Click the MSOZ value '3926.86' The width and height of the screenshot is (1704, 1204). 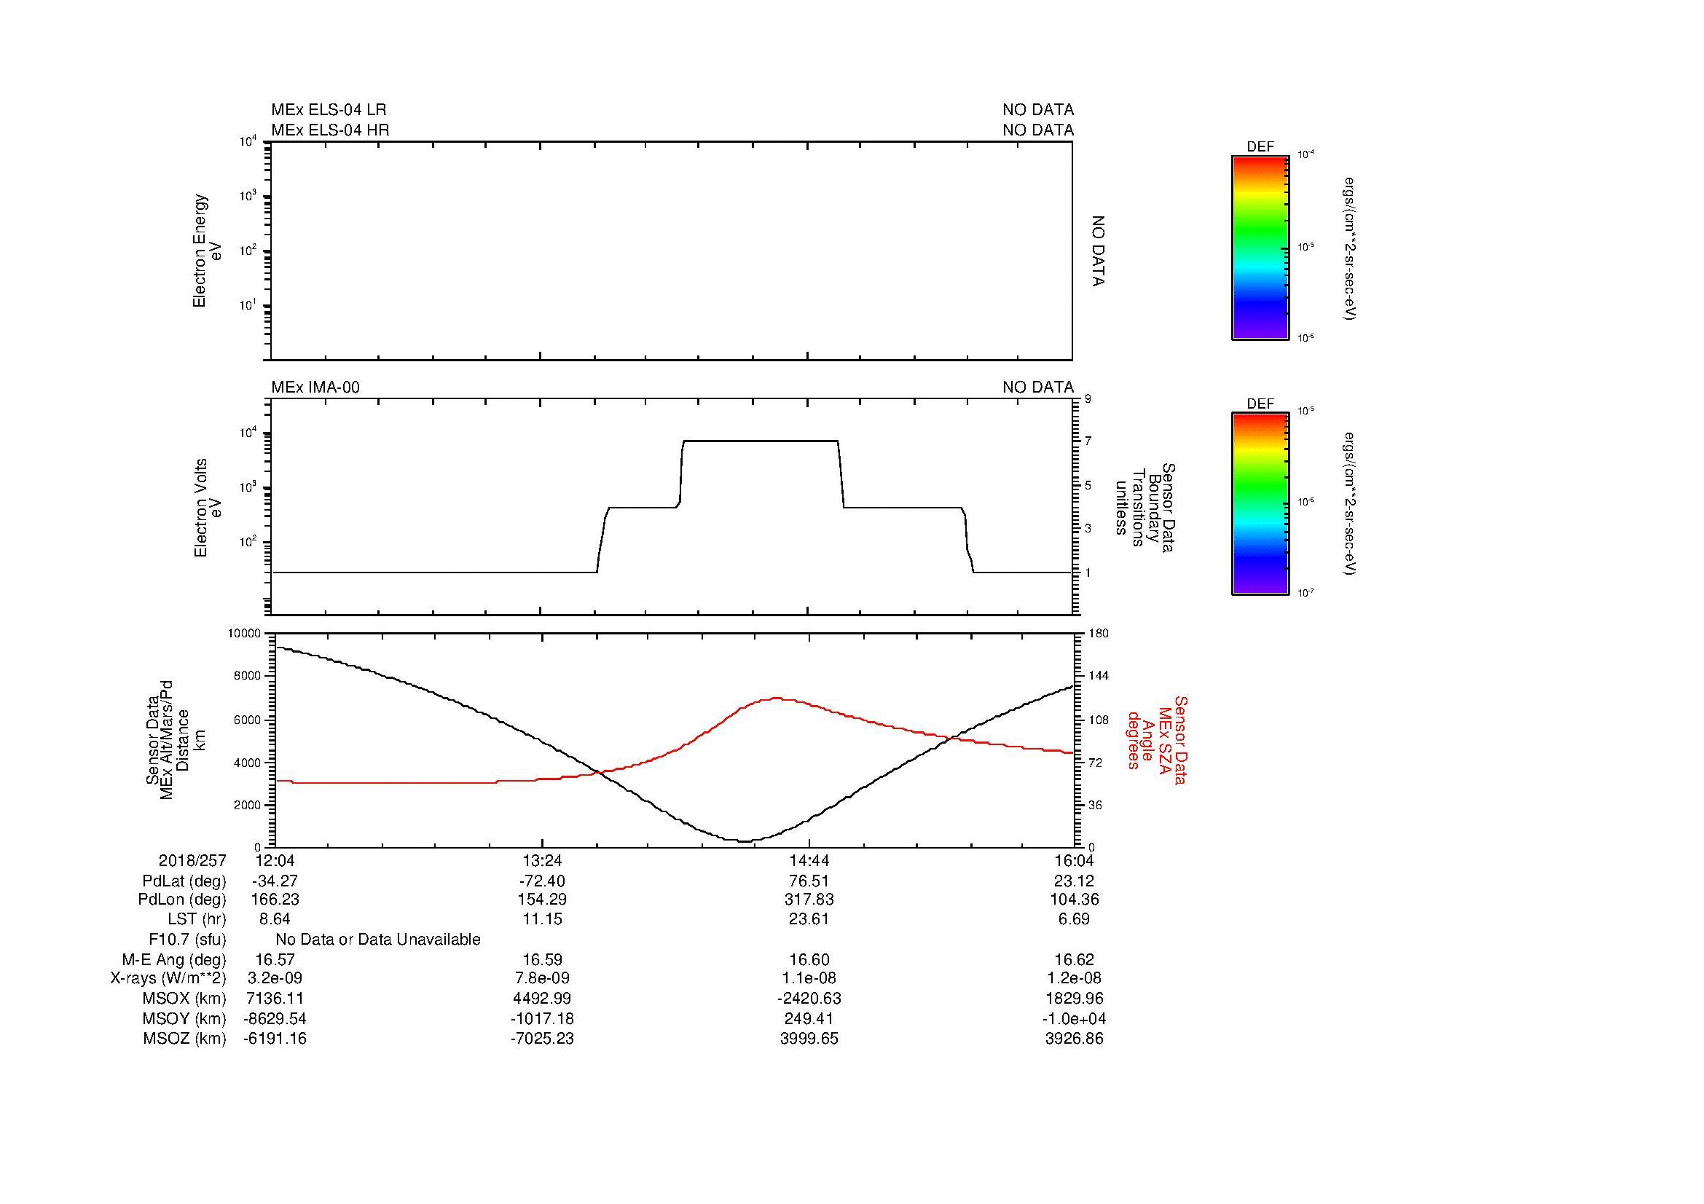pyautogui.click(x=1074, y=1039)
